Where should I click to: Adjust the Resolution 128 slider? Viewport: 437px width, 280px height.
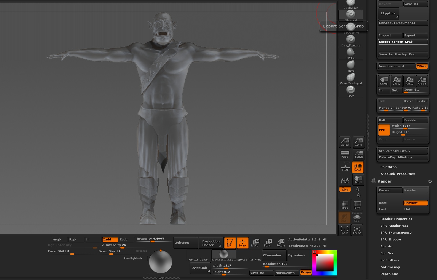[287, 265]
